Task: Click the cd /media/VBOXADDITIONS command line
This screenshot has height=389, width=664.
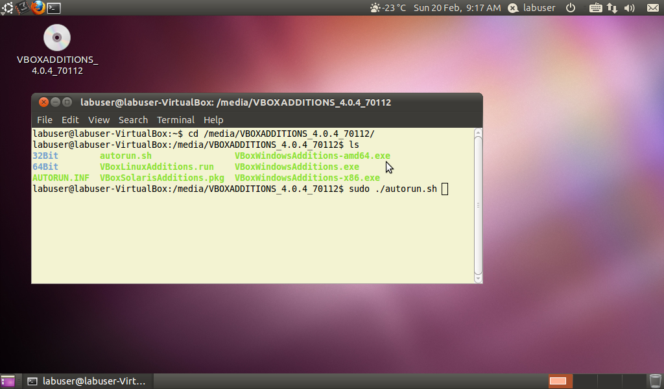Action: pyautogui.click(x=281, y=134)
